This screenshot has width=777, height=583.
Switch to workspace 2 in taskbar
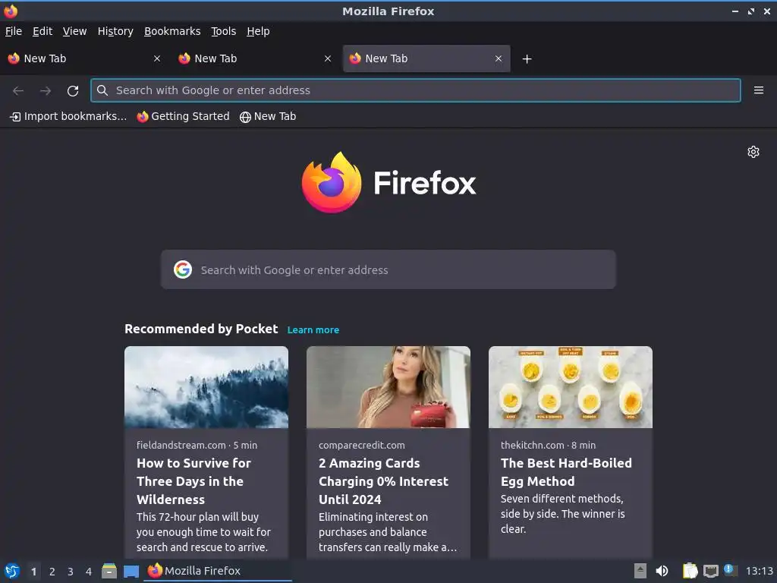click(x=52, y=572)
